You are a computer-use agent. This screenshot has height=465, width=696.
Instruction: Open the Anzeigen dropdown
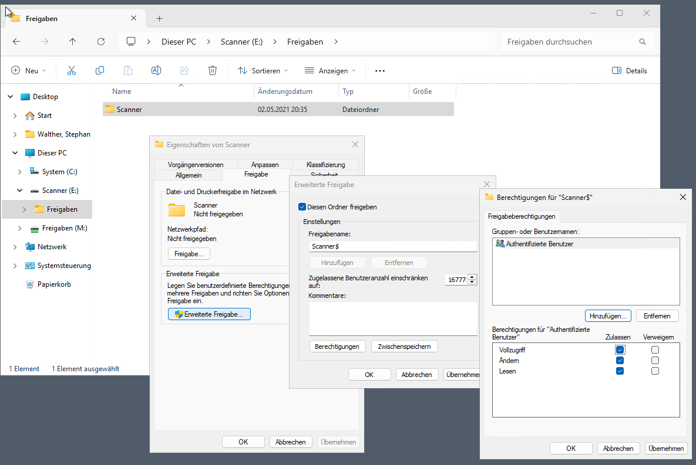coord(330,70)
